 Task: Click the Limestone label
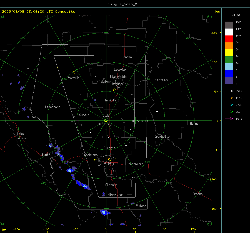[x=52, y=107]
